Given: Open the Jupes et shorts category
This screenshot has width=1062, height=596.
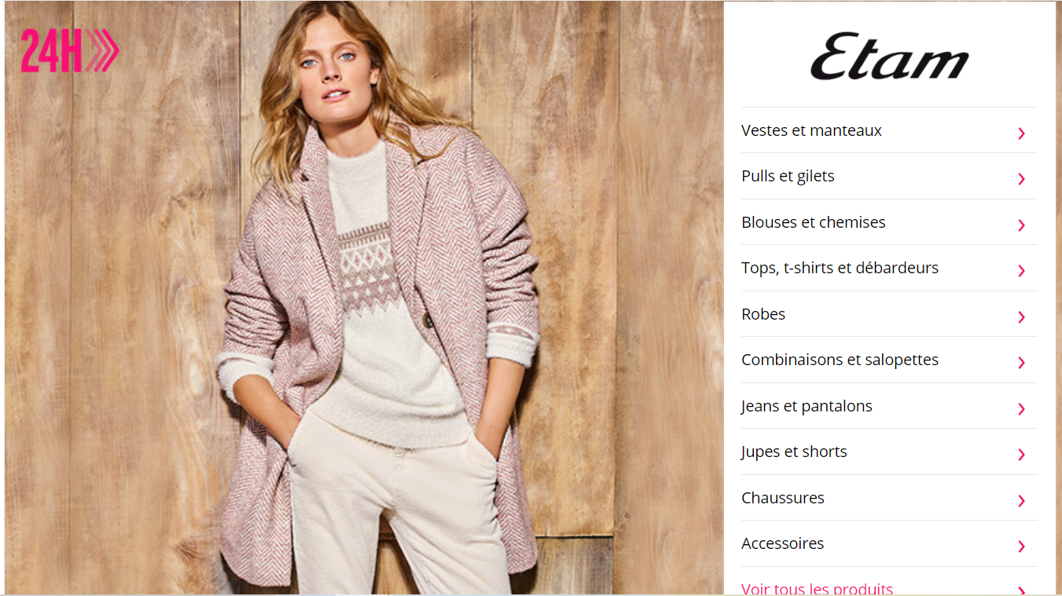Looking at the screenshot, I should tap(889, 452).
